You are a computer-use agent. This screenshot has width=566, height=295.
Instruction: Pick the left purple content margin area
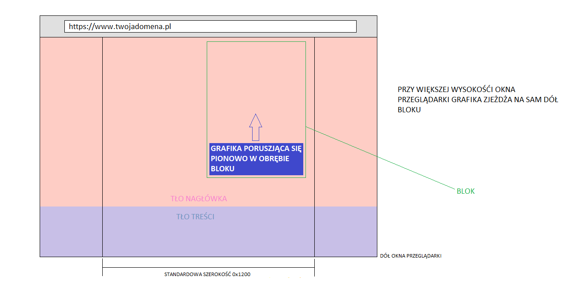pos(71,232)
